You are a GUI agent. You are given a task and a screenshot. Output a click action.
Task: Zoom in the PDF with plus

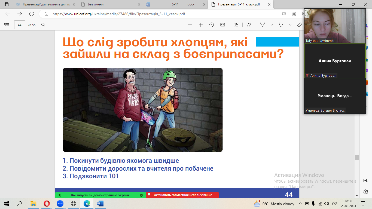click(x=201, y=25)
